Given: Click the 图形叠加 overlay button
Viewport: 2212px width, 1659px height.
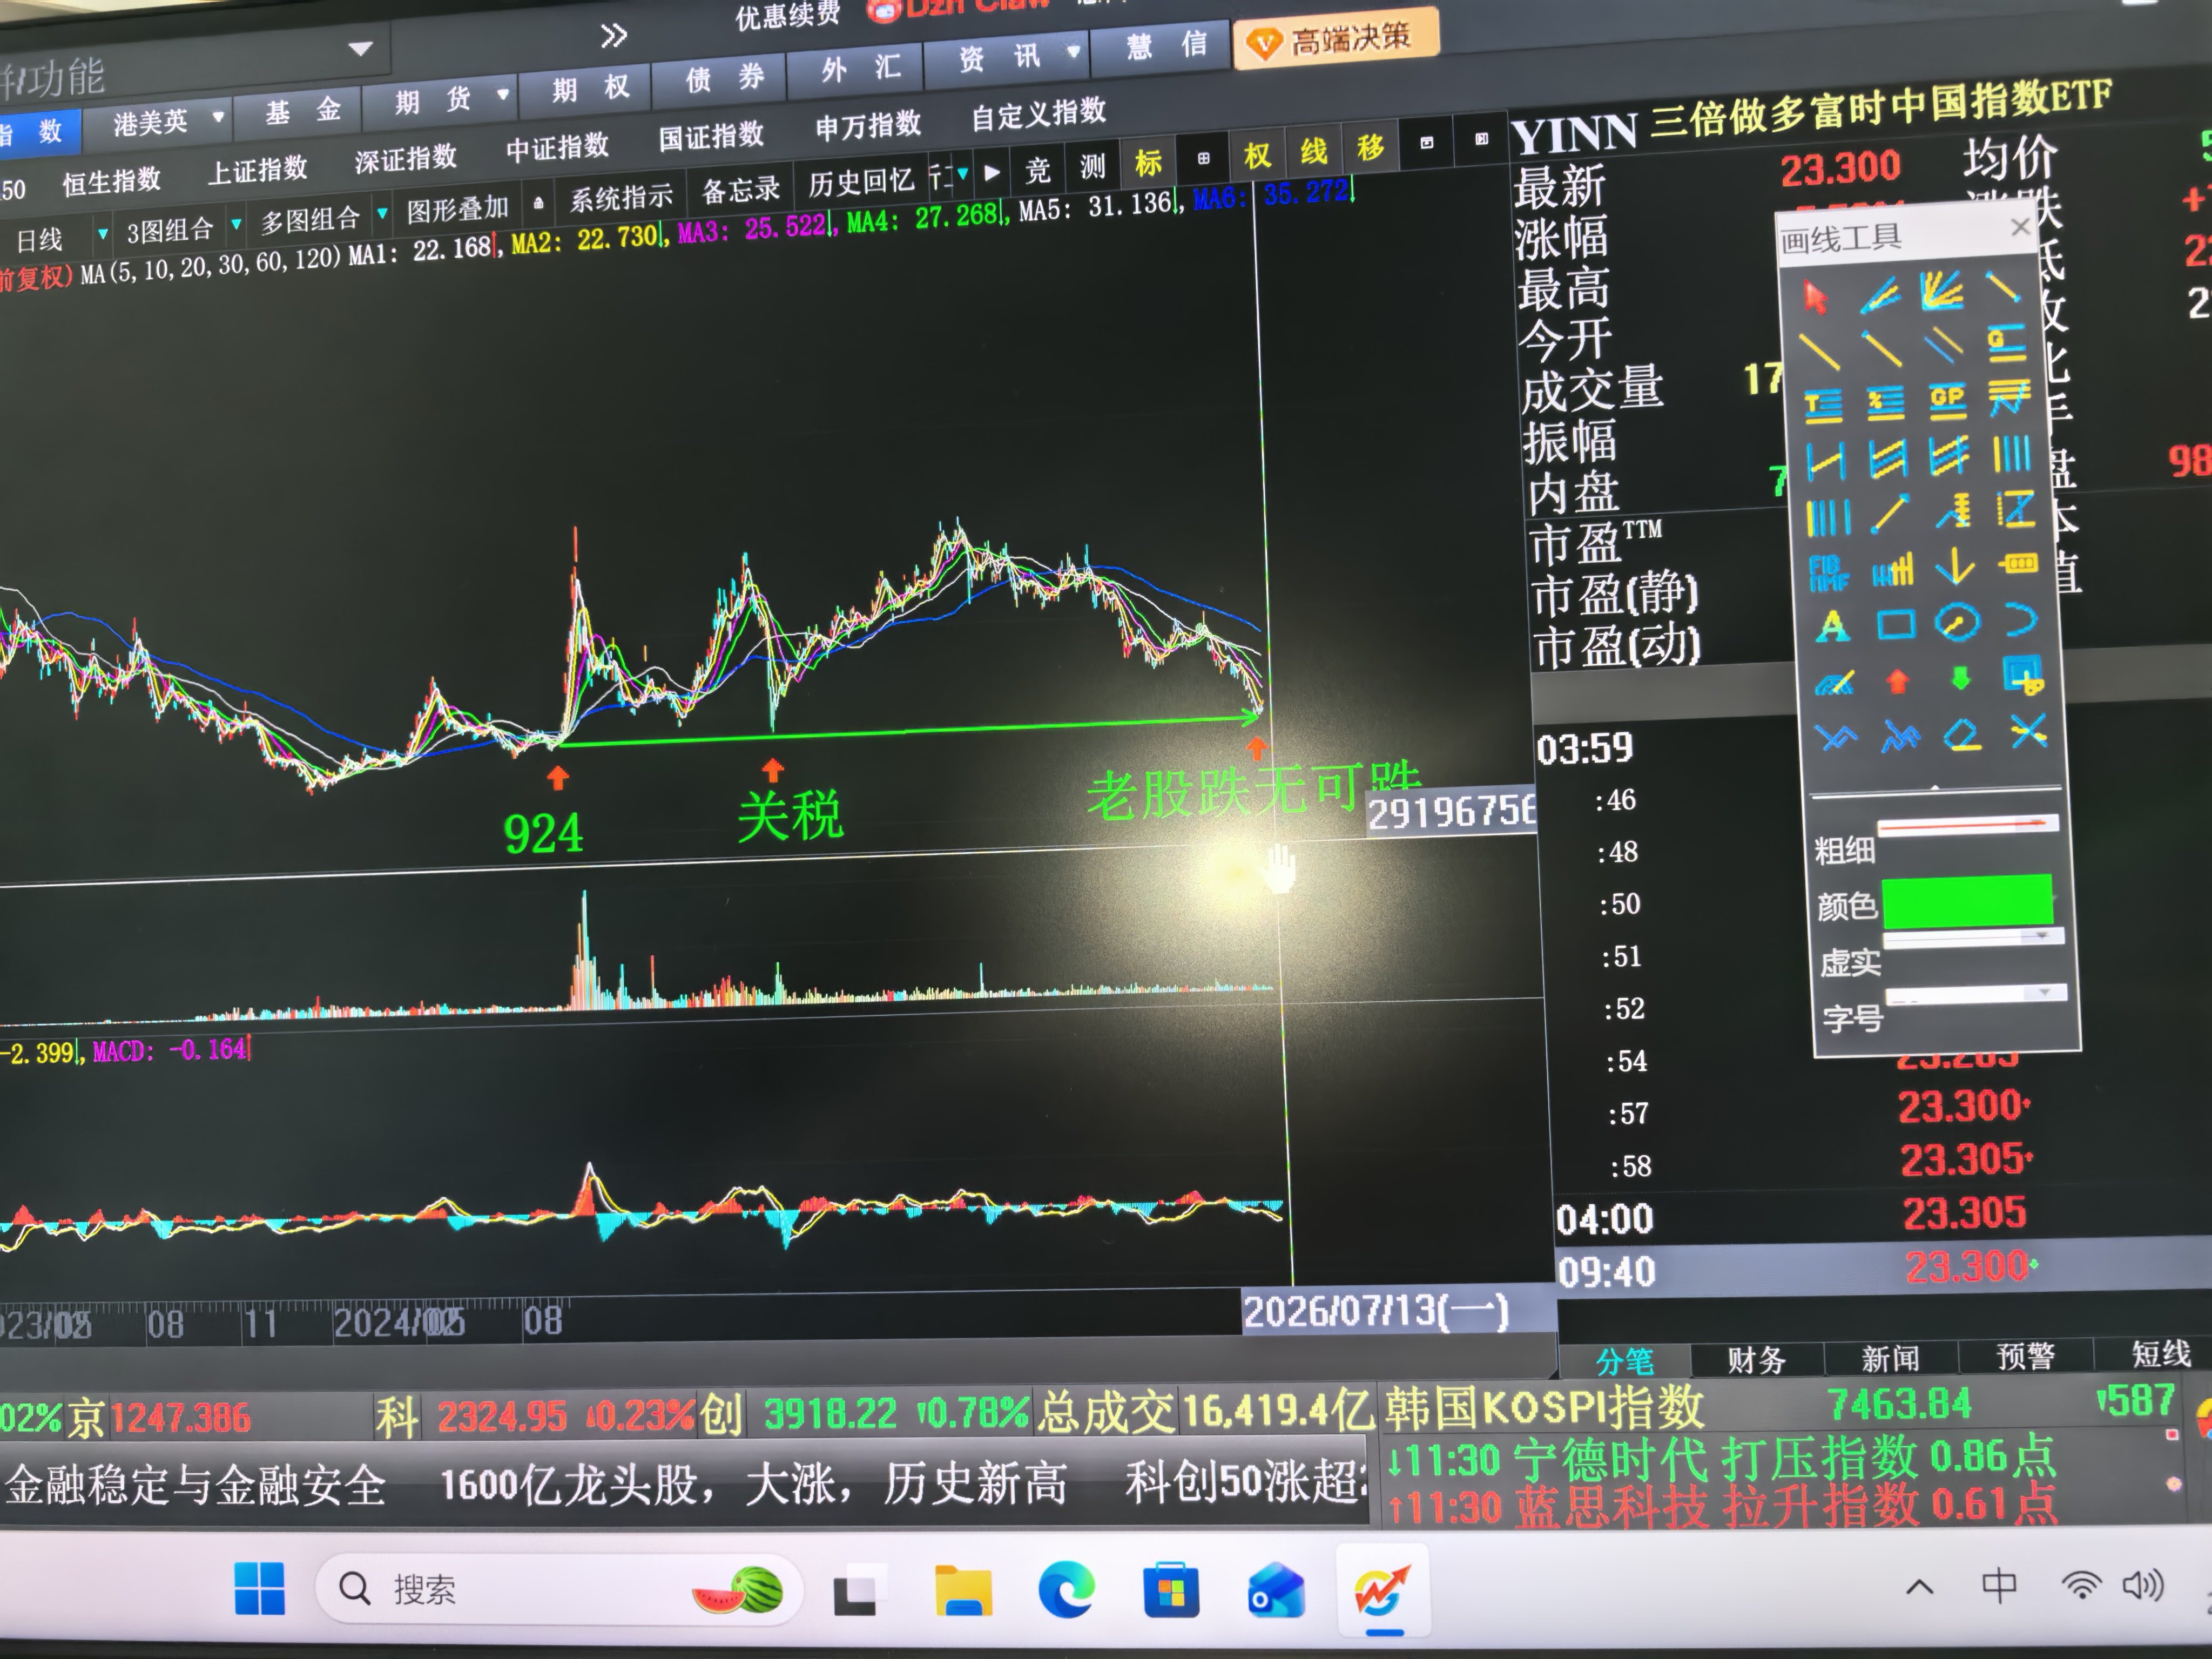Looking at the screenshot, I should coord(457,209).
